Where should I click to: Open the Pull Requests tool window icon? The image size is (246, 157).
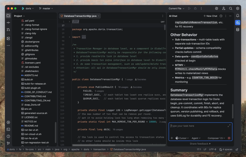point(8,29)
